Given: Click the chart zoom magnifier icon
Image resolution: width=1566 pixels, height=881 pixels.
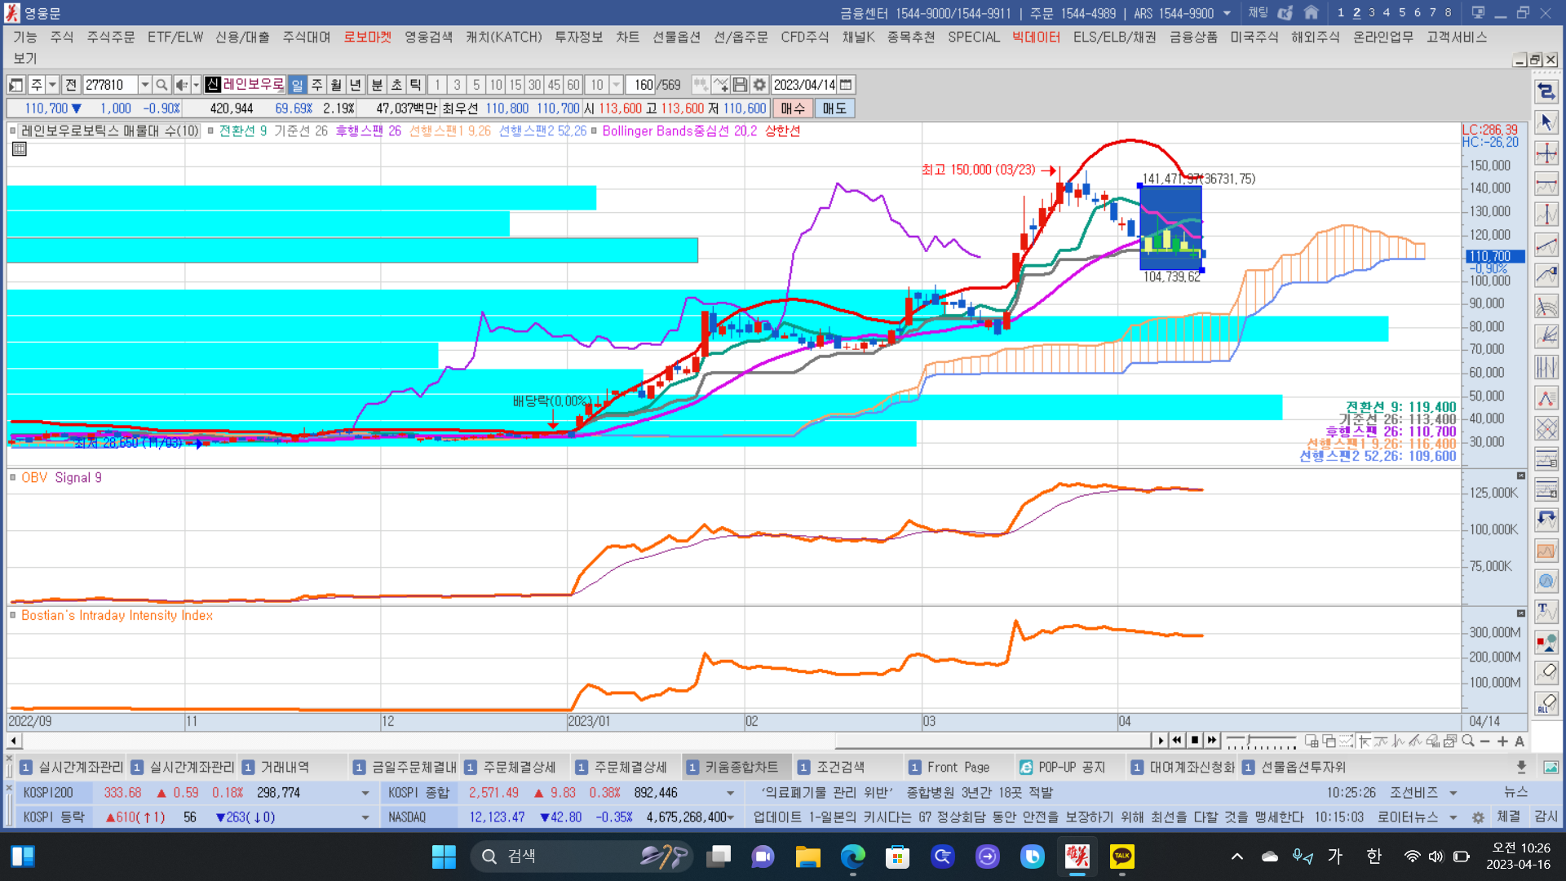Looking at the screenshot, I should pyautogui.click(x=1468, y=741).
